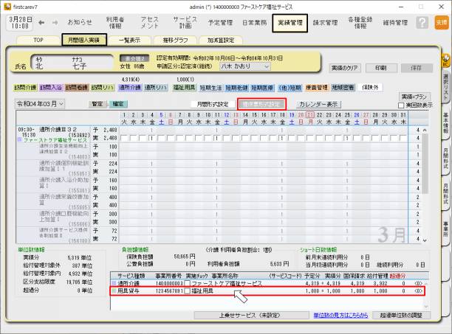This screenshot has height=334, width=452.
Task: Select the 保険外 service category tag
Action: coord(371,87)
